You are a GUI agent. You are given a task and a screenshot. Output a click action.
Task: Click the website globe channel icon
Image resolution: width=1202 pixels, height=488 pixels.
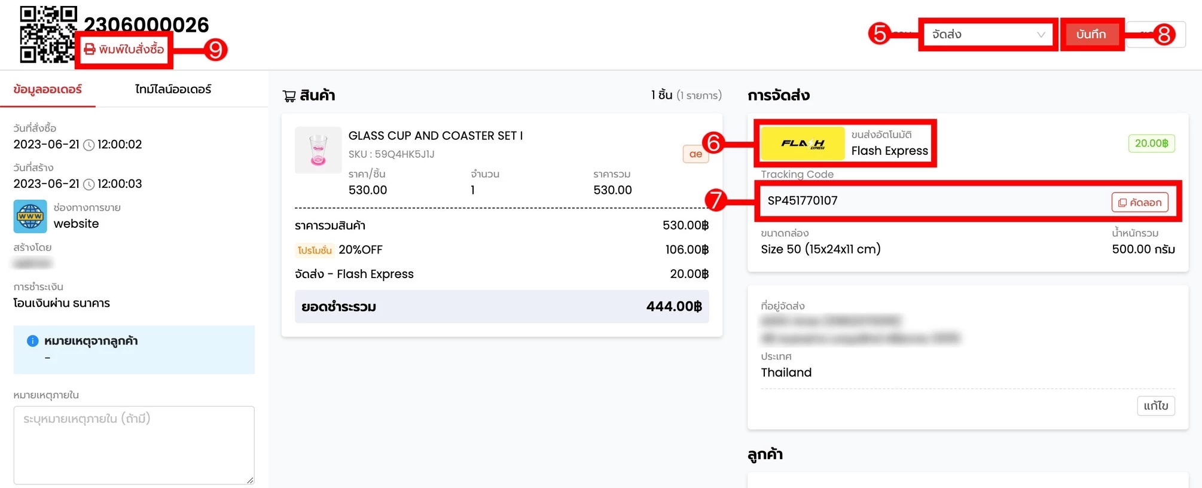coord(30,216)
